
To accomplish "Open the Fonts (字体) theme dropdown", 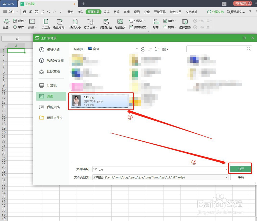I will click(20, 27).
